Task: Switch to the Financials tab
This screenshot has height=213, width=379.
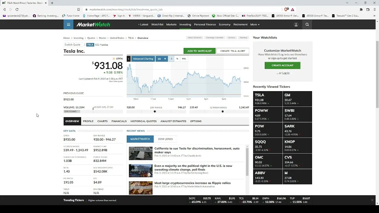Action: (x=119, y=121)
